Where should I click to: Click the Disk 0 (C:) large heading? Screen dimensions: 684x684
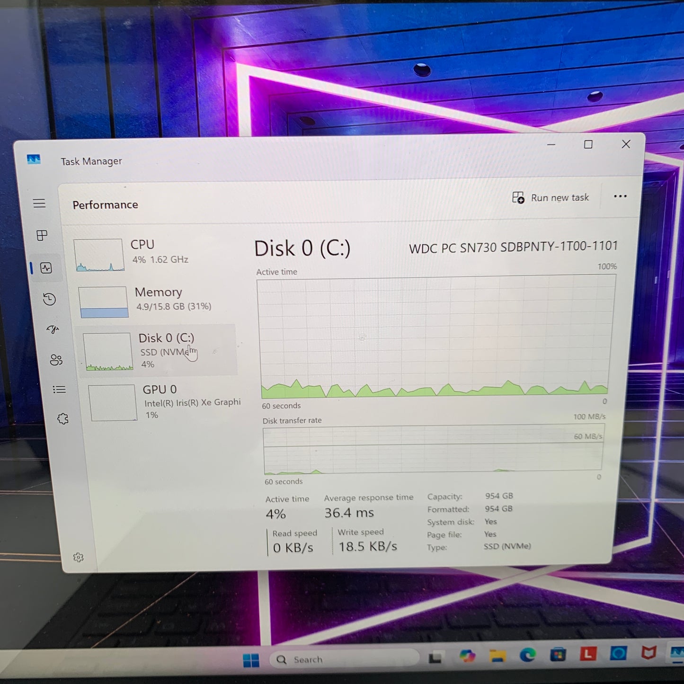coord(302,248)
